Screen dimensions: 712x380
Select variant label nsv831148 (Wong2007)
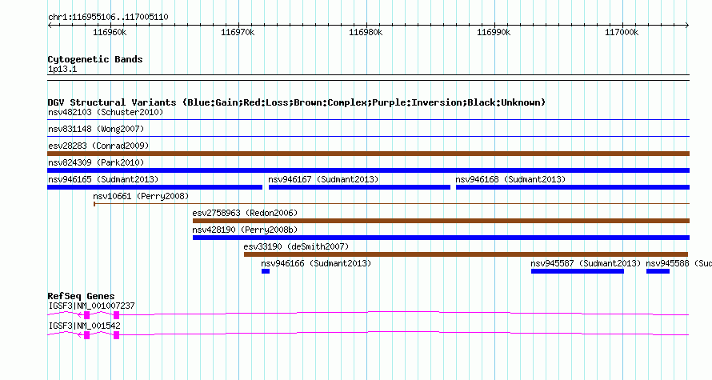point(96,129)
